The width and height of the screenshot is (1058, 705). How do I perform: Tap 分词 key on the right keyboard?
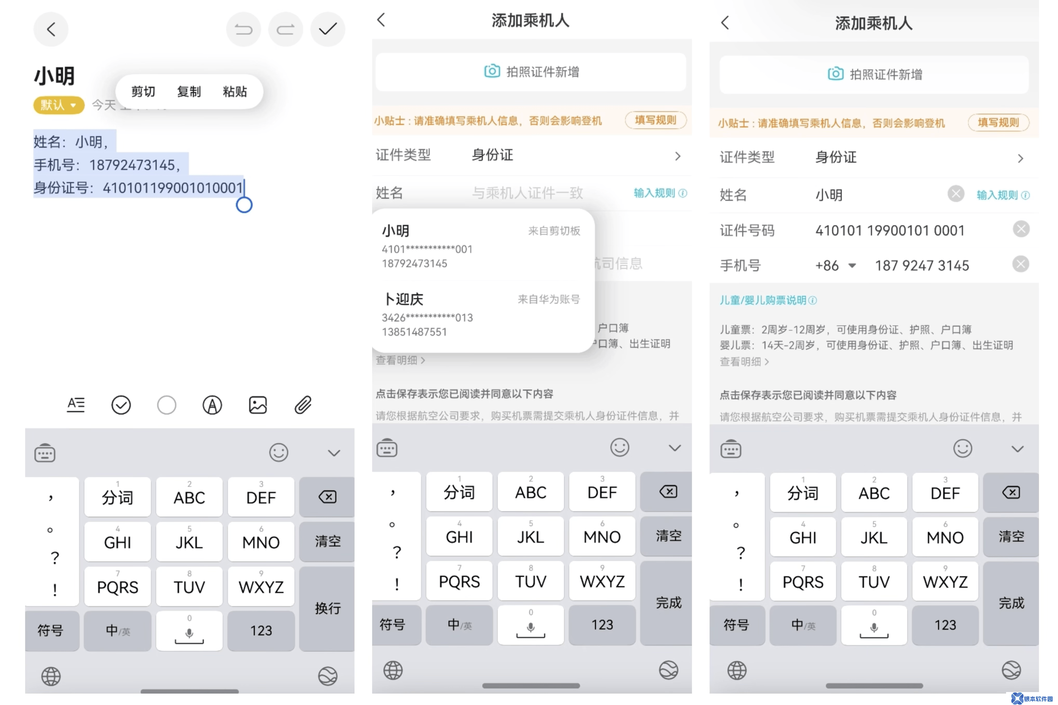[x=803, y=493]
